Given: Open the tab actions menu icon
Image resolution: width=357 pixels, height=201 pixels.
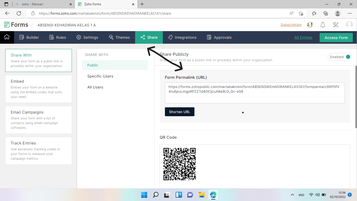Looking at the screenshot, I should click(6, 4).
